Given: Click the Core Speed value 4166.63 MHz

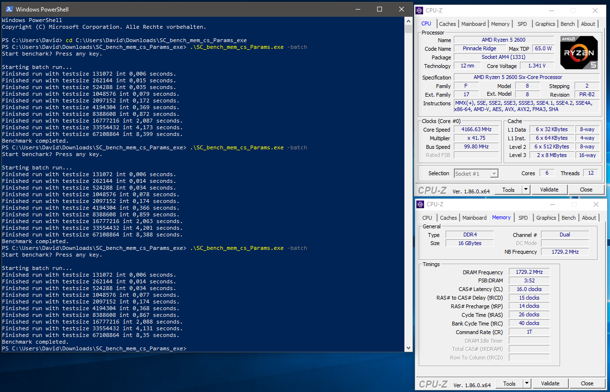Looking at the screenshot, I should [476, 130].
